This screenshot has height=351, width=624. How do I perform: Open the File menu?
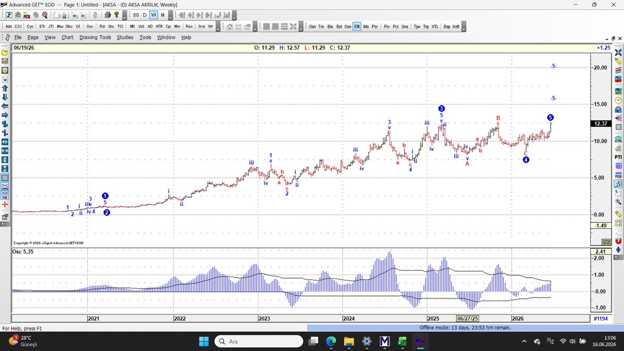click(x=18, y=37)
